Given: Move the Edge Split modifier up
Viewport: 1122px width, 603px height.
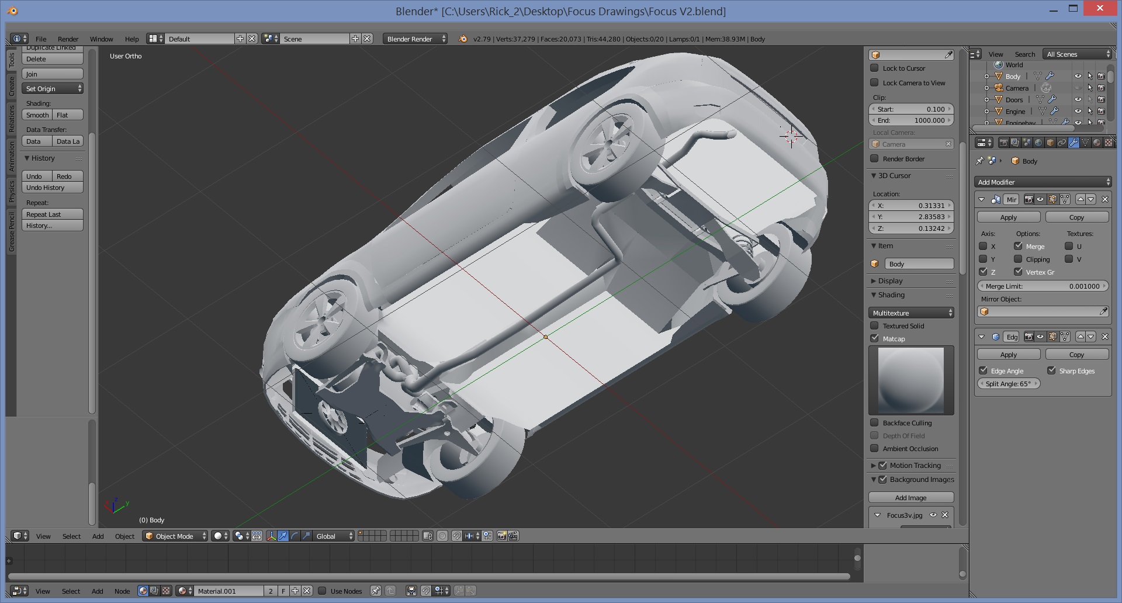Looking at the screenshot, I should coord(1081,337).
